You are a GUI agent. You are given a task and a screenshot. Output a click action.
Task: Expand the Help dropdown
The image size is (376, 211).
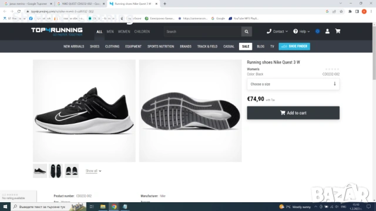pos(301,31)
